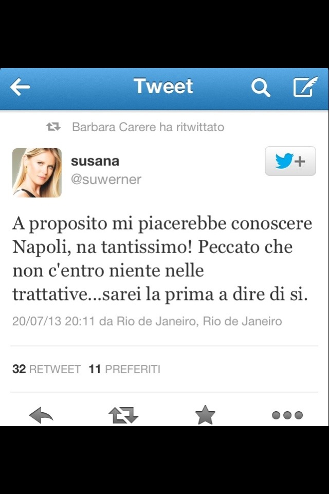Follow susana with the bird plus button
Viewport: 329px width, 494px height.
290,161
